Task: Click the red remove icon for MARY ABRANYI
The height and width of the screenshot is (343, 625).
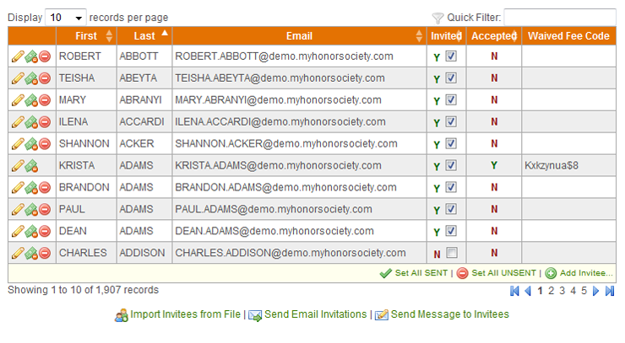Action: coord(45,100)
